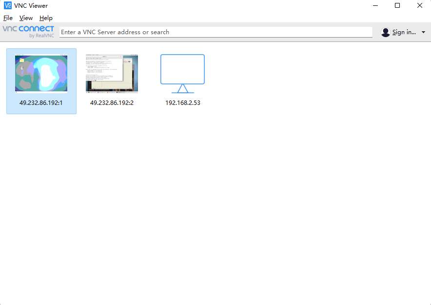Screen dimensions: 431x305
Task: Click the VNC Connect by RealVNC logo
Action: pos(28,32)
